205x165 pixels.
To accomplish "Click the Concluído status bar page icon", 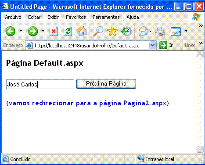I will (x=5, y=159).
